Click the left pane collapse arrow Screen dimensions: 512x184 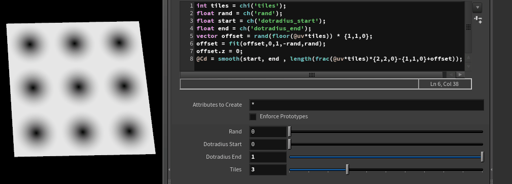click(169, 169)
